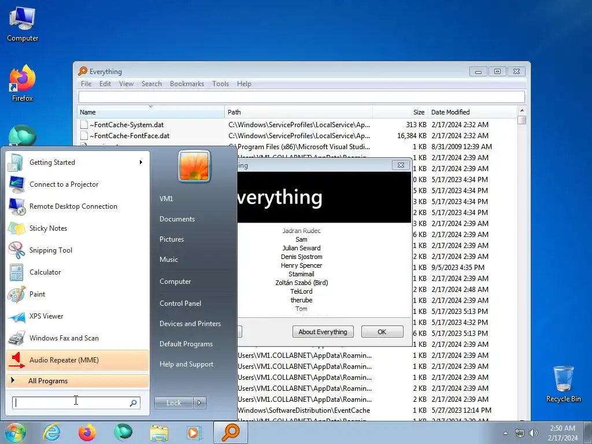Open Windows Explorer folder taskbar icon
Screen dimensions: 592x444
[x=159, y=432]
